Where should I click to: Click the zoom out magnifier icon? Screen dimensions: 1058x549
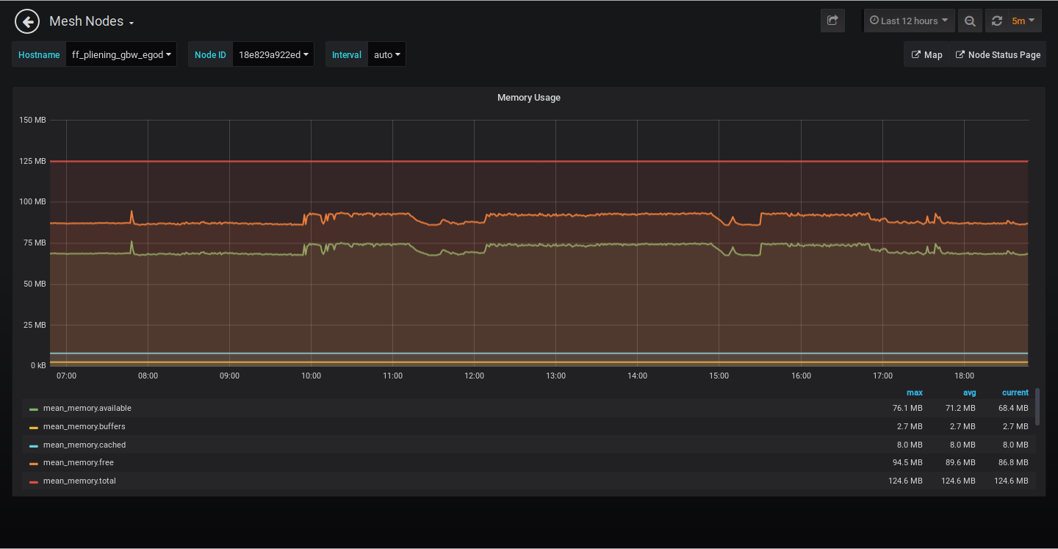(x=970, y=21)
